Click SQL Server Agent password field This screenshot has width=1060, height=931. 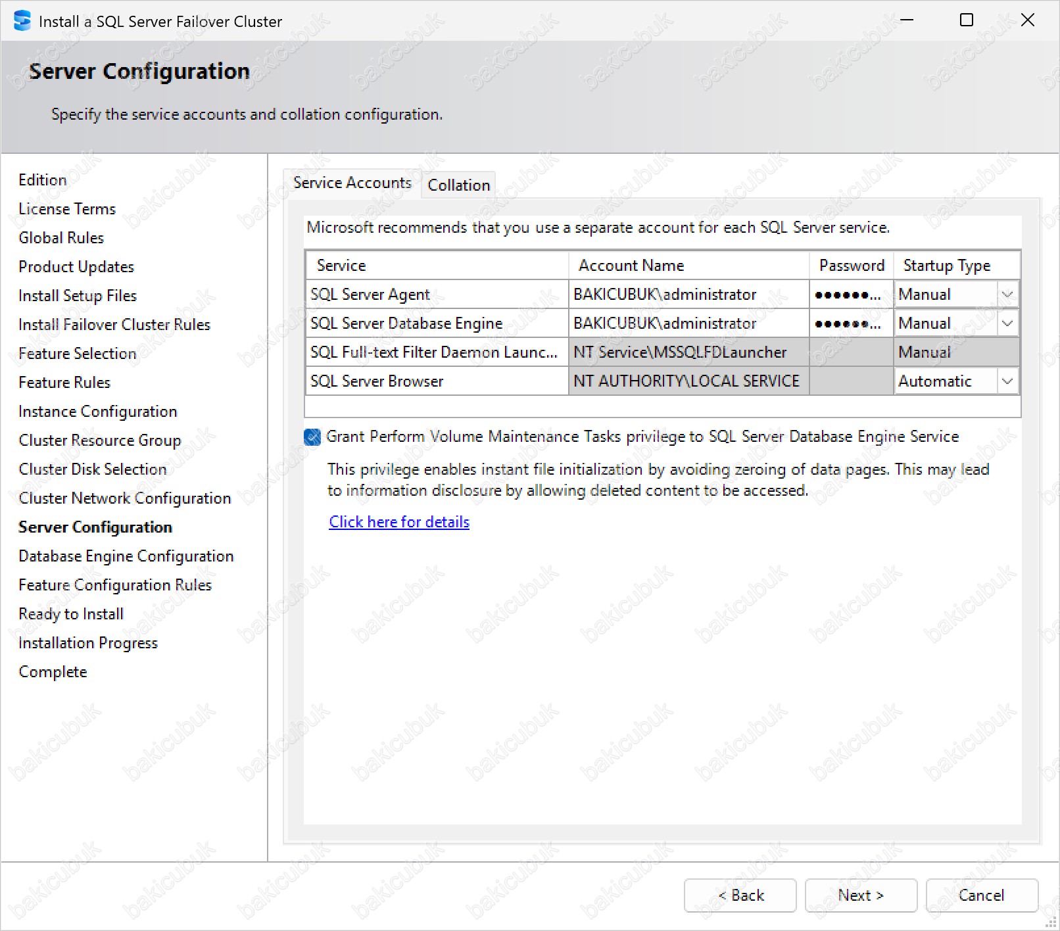[x=850, y=295]
